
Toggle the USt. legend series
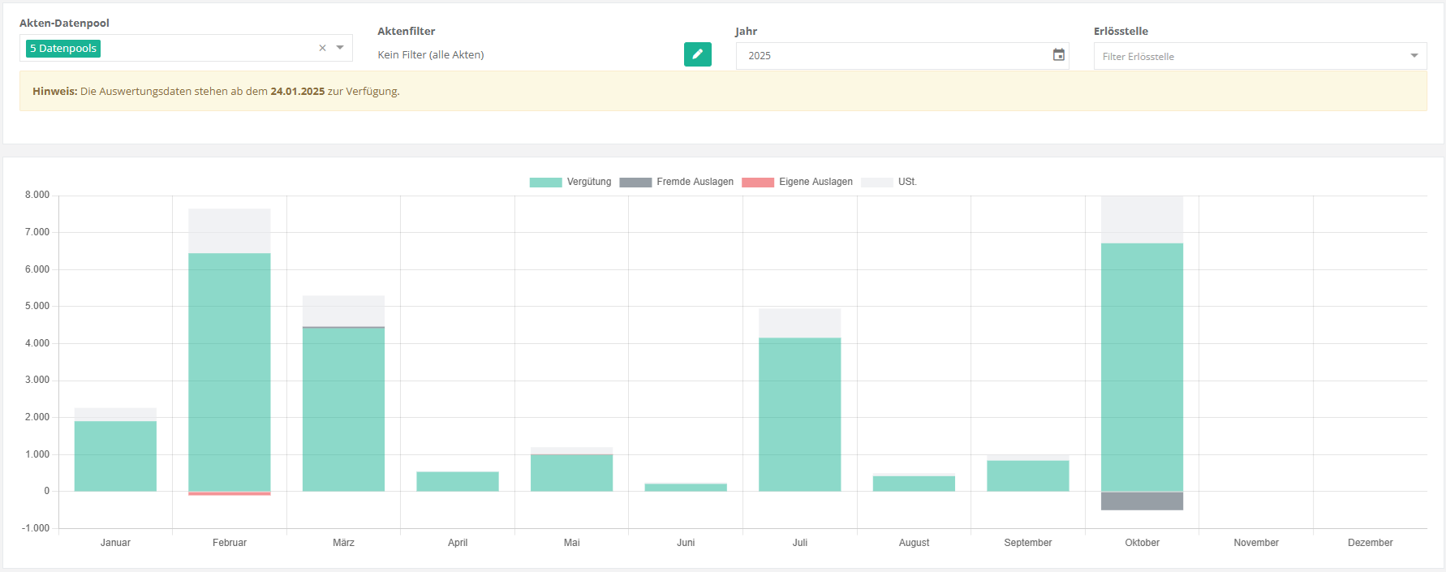coord(906,182)
